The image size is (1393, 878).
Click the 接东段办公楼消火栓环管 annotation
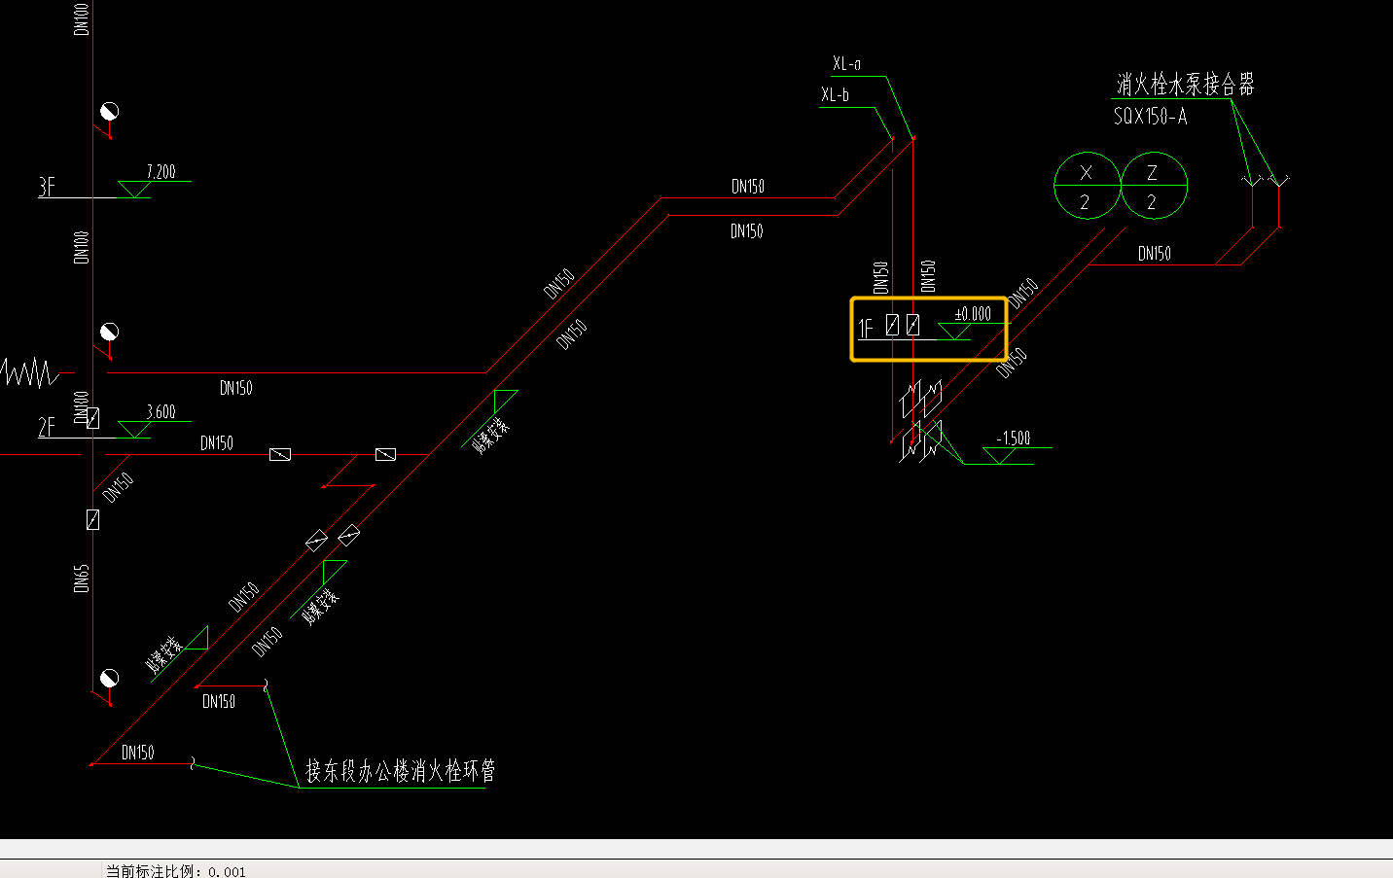click(x=401, y=771)
